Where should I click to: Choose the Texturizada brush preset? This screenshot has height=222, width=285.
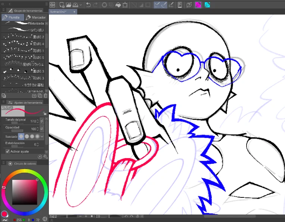point(23,24)
